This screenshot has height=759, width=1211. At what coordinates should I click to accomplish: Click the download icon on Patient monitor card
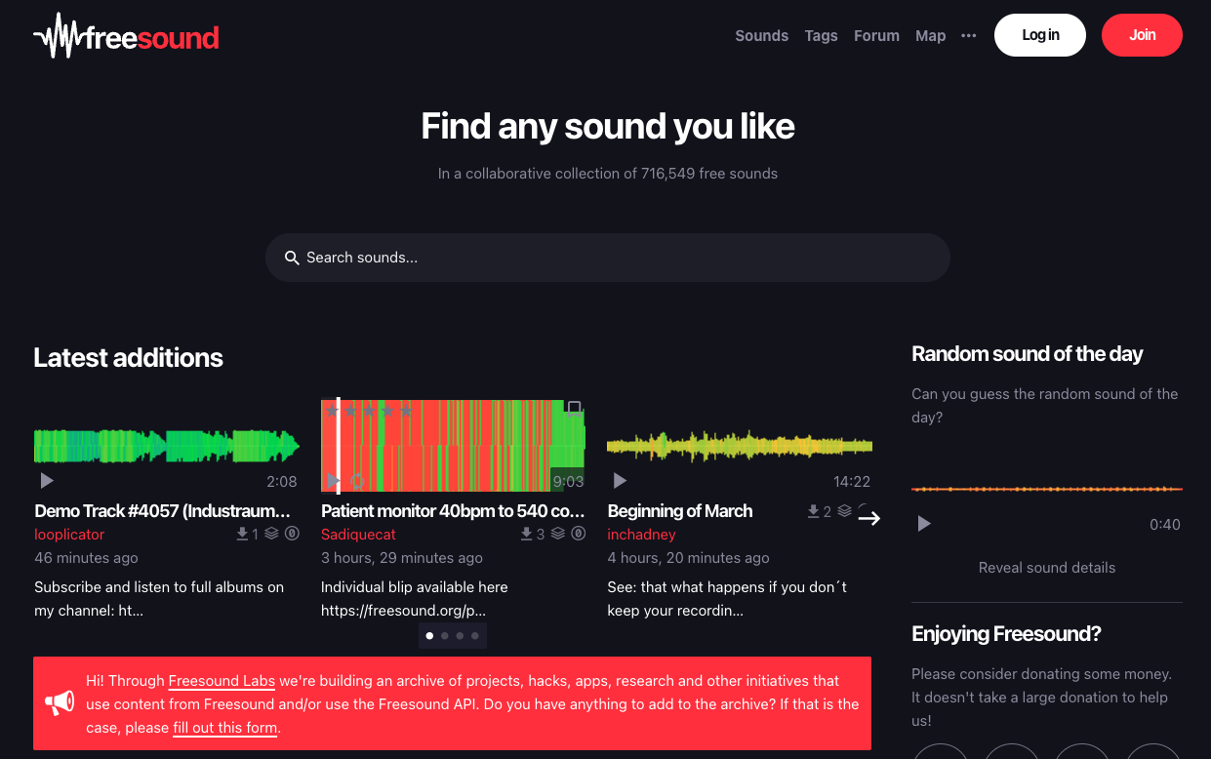527,534
